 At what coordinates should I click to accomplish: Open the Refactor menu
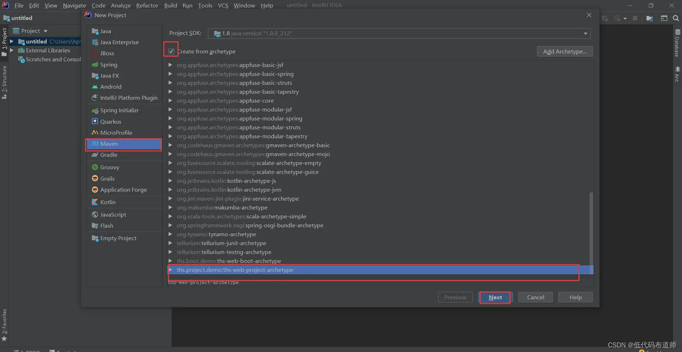147,5
